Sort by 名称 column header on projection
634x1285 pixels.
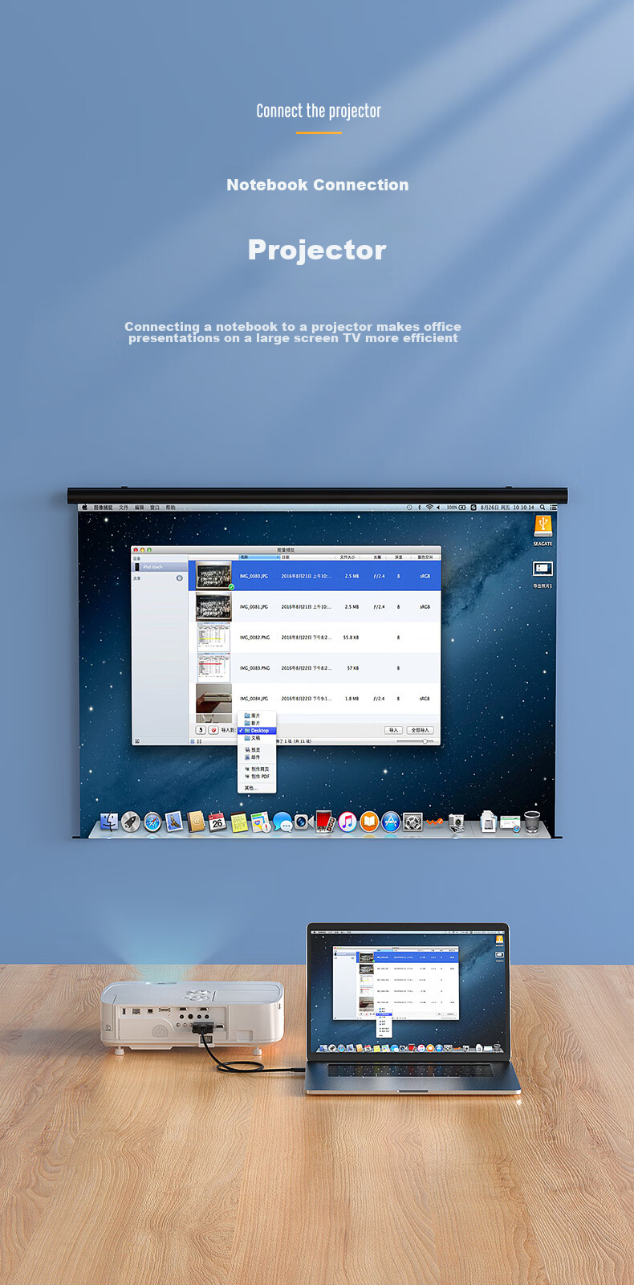[258, 557]
